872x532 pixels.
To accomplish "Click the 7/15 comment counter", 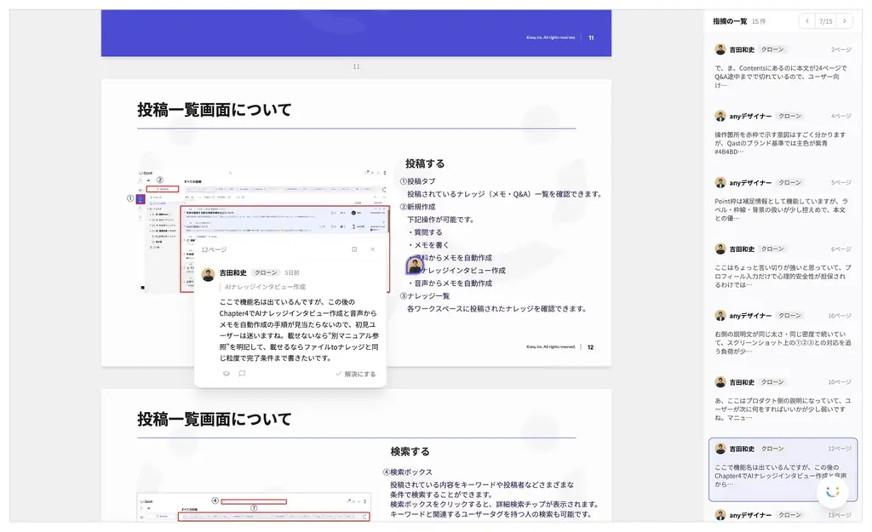I will coord(826,21).
